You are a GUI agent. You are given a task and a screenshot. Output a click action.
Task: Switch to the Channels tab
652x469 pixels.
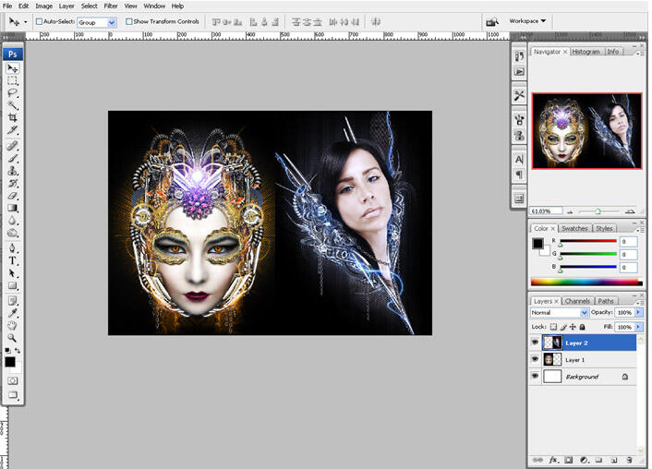[577, 301]
